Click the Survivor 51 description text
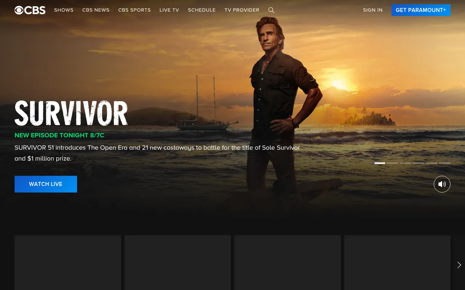 (x=157, y=153)
